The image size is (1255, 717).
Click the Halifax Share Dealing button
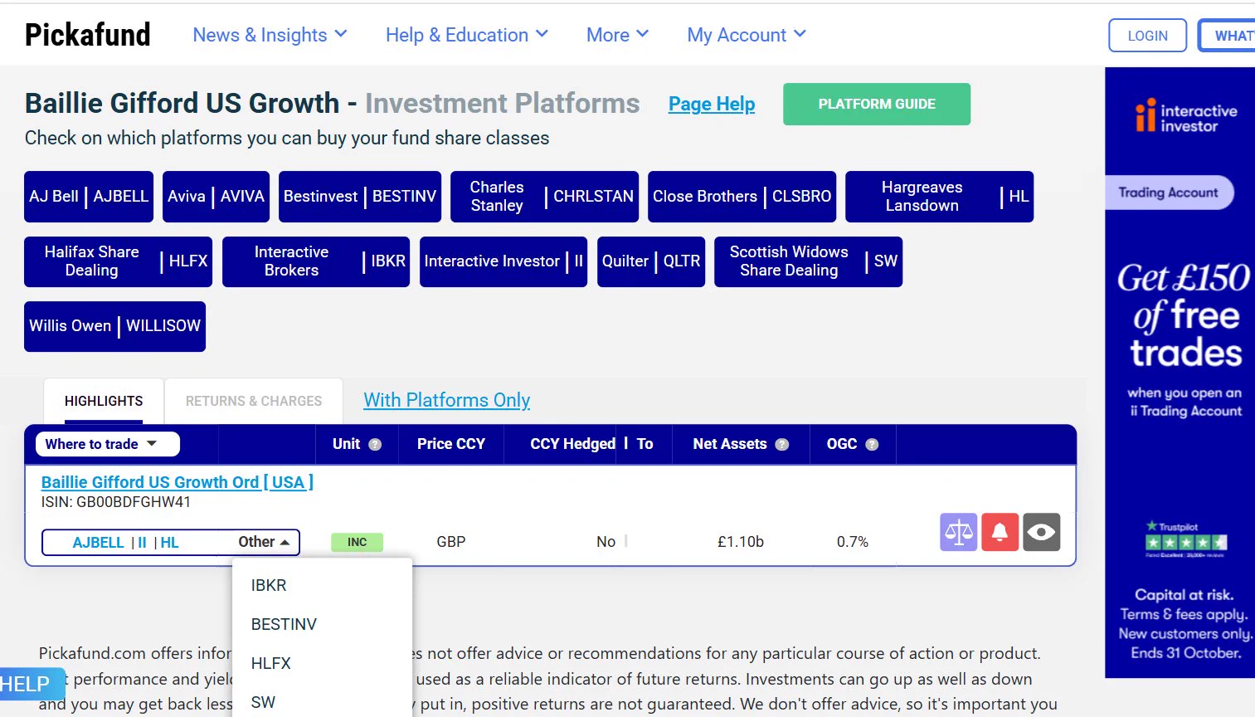(x=118, y=261)
